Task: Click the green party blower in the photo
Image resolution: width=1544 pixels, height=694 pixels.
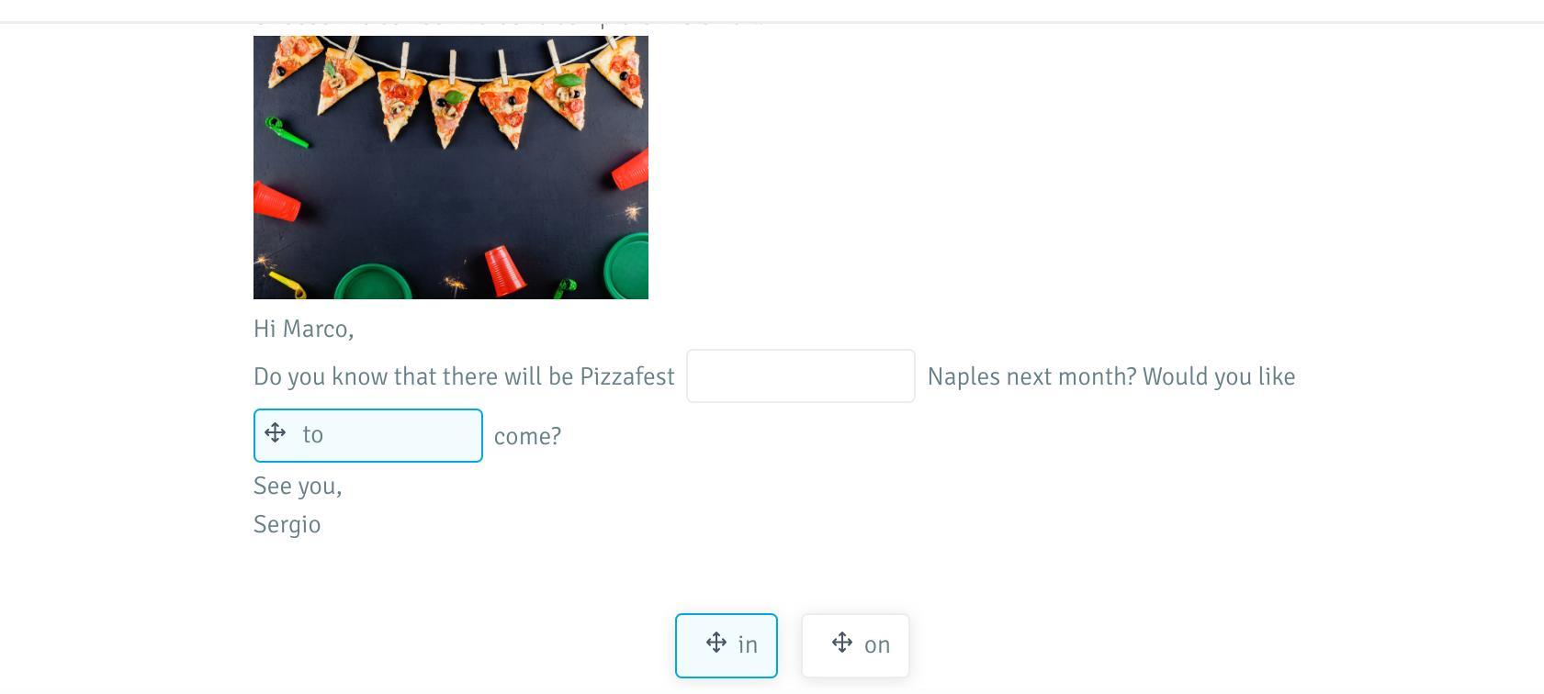Action: pos(286,132)
